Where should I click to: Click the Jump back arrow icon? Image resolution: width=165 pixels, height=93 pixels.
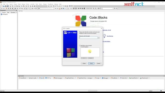coord(2,9)
